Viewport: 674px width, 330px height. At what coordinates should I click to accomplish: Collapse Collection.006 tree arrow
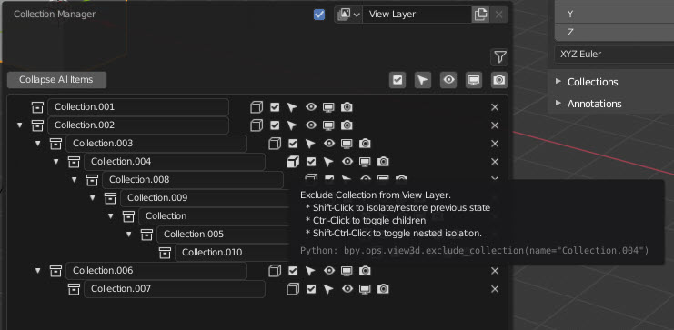click(38, 271)
